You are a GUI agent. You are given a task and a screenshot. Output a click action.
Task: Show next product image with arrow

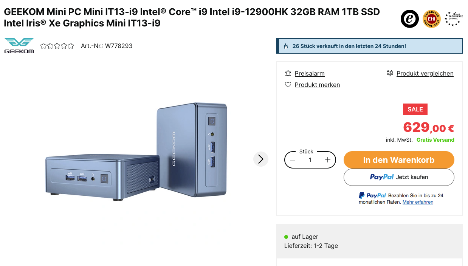click(x=260, y=159)
